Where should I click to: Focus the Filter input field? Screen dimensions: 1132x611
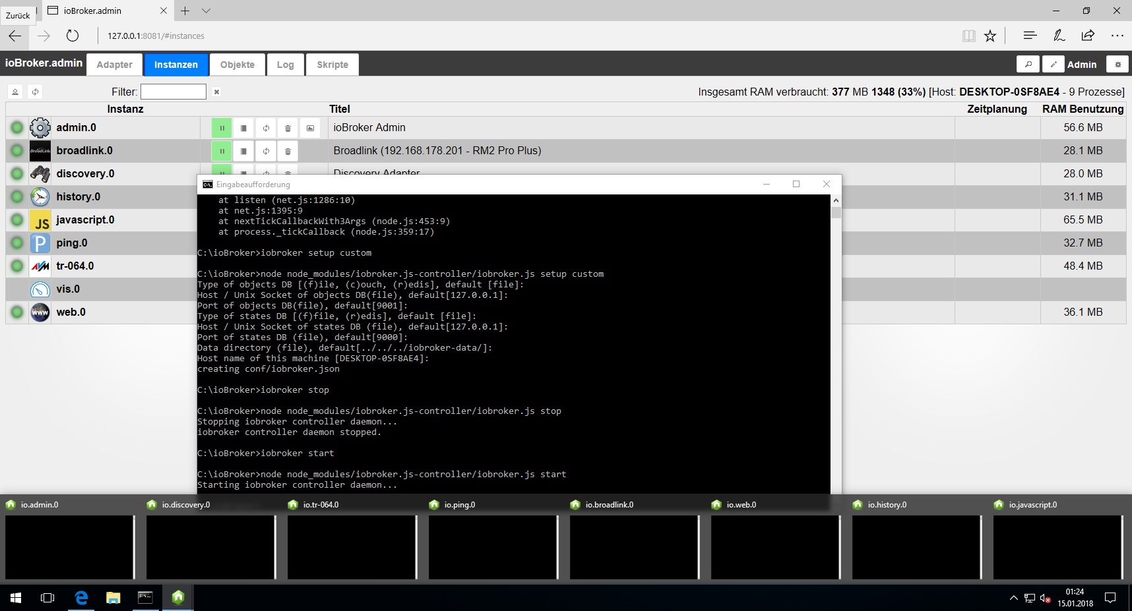(173, 92)
